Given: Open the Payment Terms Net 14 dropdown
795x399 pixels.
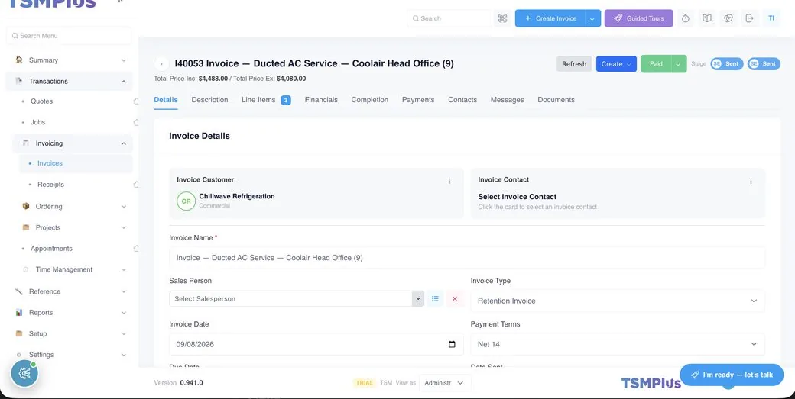Looking at the screenshot, I should click(x=618, y=344).
